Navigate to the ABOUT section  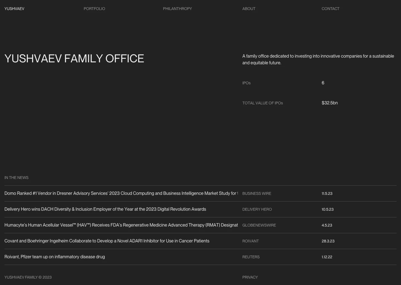point(249,9)
